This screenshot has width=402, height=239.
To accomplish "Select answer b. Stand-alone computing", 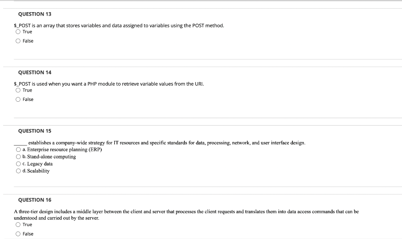I will (x=18, y=156).
